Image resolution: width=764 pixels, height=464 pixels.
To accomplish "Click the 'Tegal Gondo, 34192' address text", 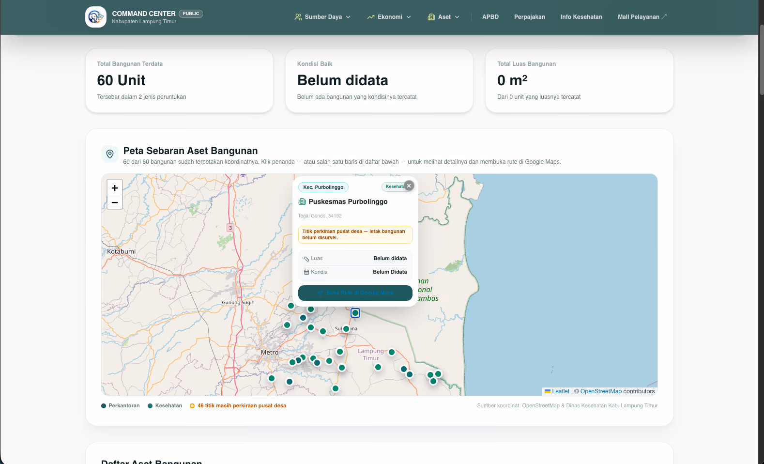I will click(320, 216).
